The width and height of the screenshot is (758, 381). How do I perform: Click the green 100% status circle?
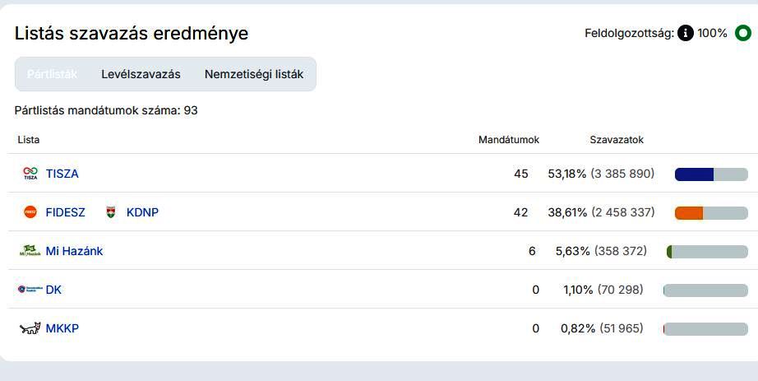[742, 34]
